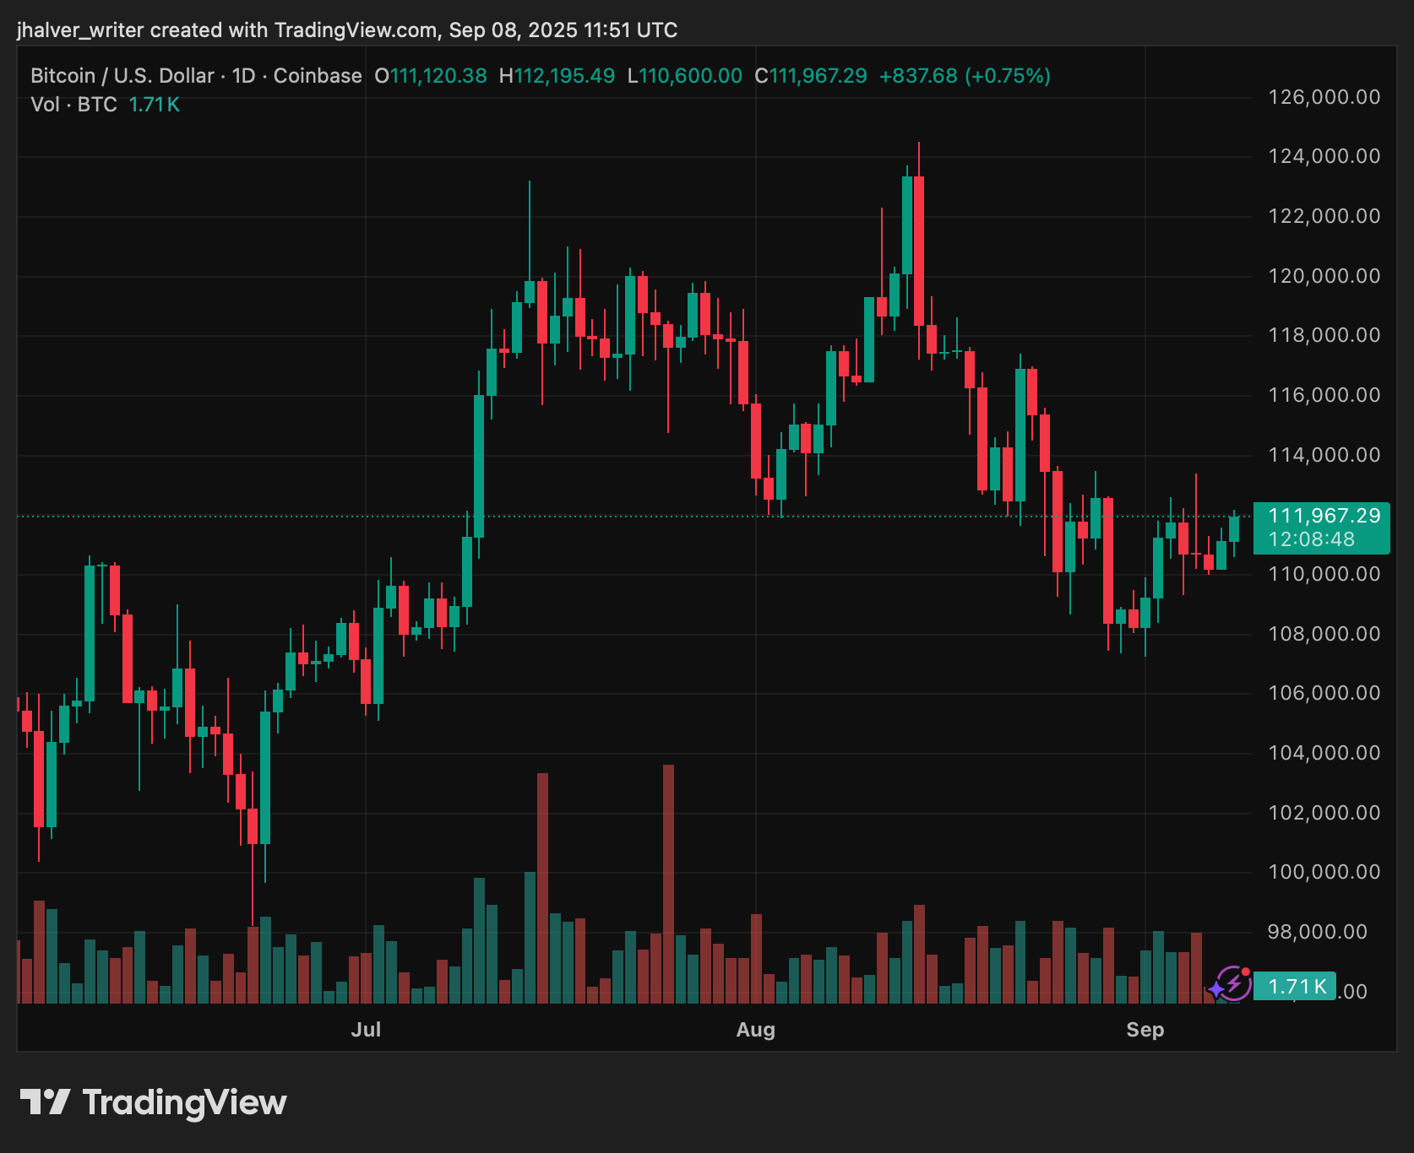The height and width of the screenshot is (1153, 1414).
Task: Click the Aug label on the time axis
Action: pos(756,1030)
